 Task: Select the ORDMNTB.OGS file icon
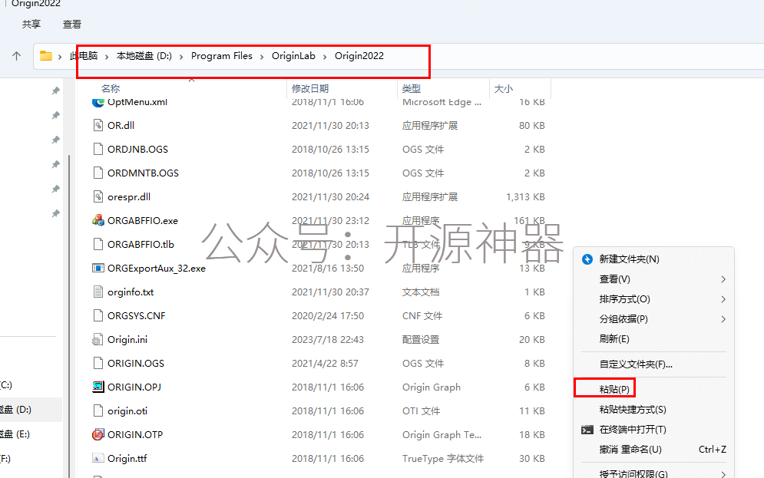point(98,173)
